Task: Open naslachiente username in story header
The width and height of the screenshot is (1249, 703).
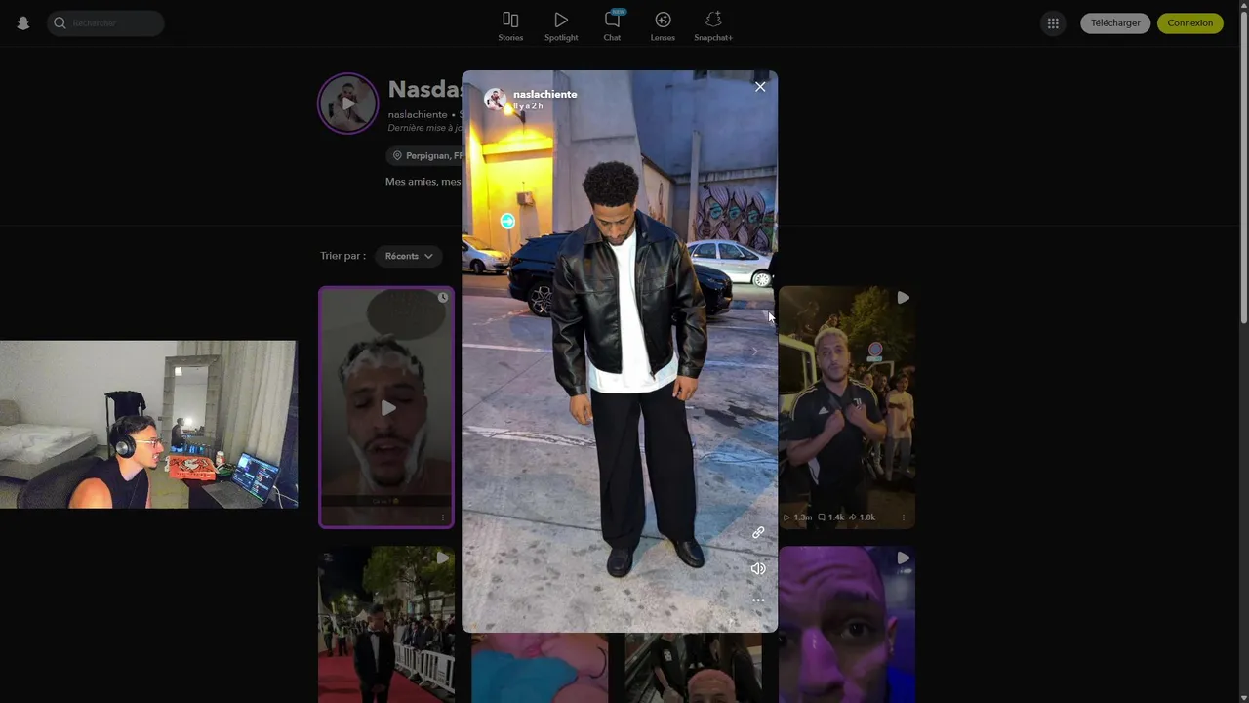Action: (x=544, y=94)
